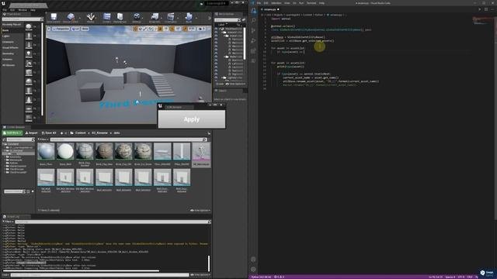Image resolution: width=497 pixels, height=279 pixels.
Task: Open the VS Code Explorer sidebar icon
Action: (253, 10)
